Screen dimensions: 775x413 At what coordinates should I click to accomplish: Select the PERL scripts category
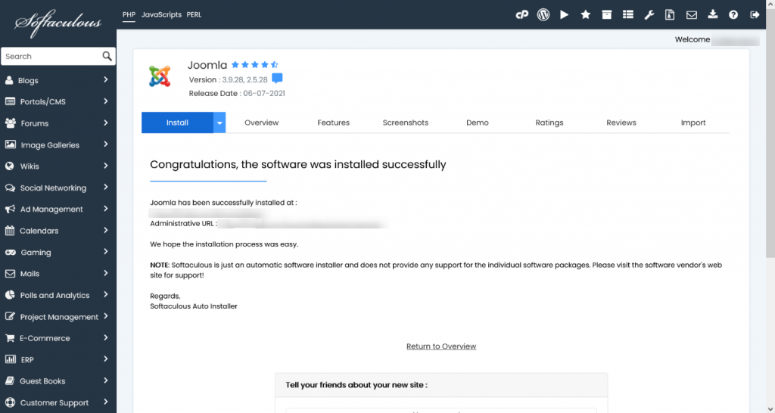[x=194, y=15]
